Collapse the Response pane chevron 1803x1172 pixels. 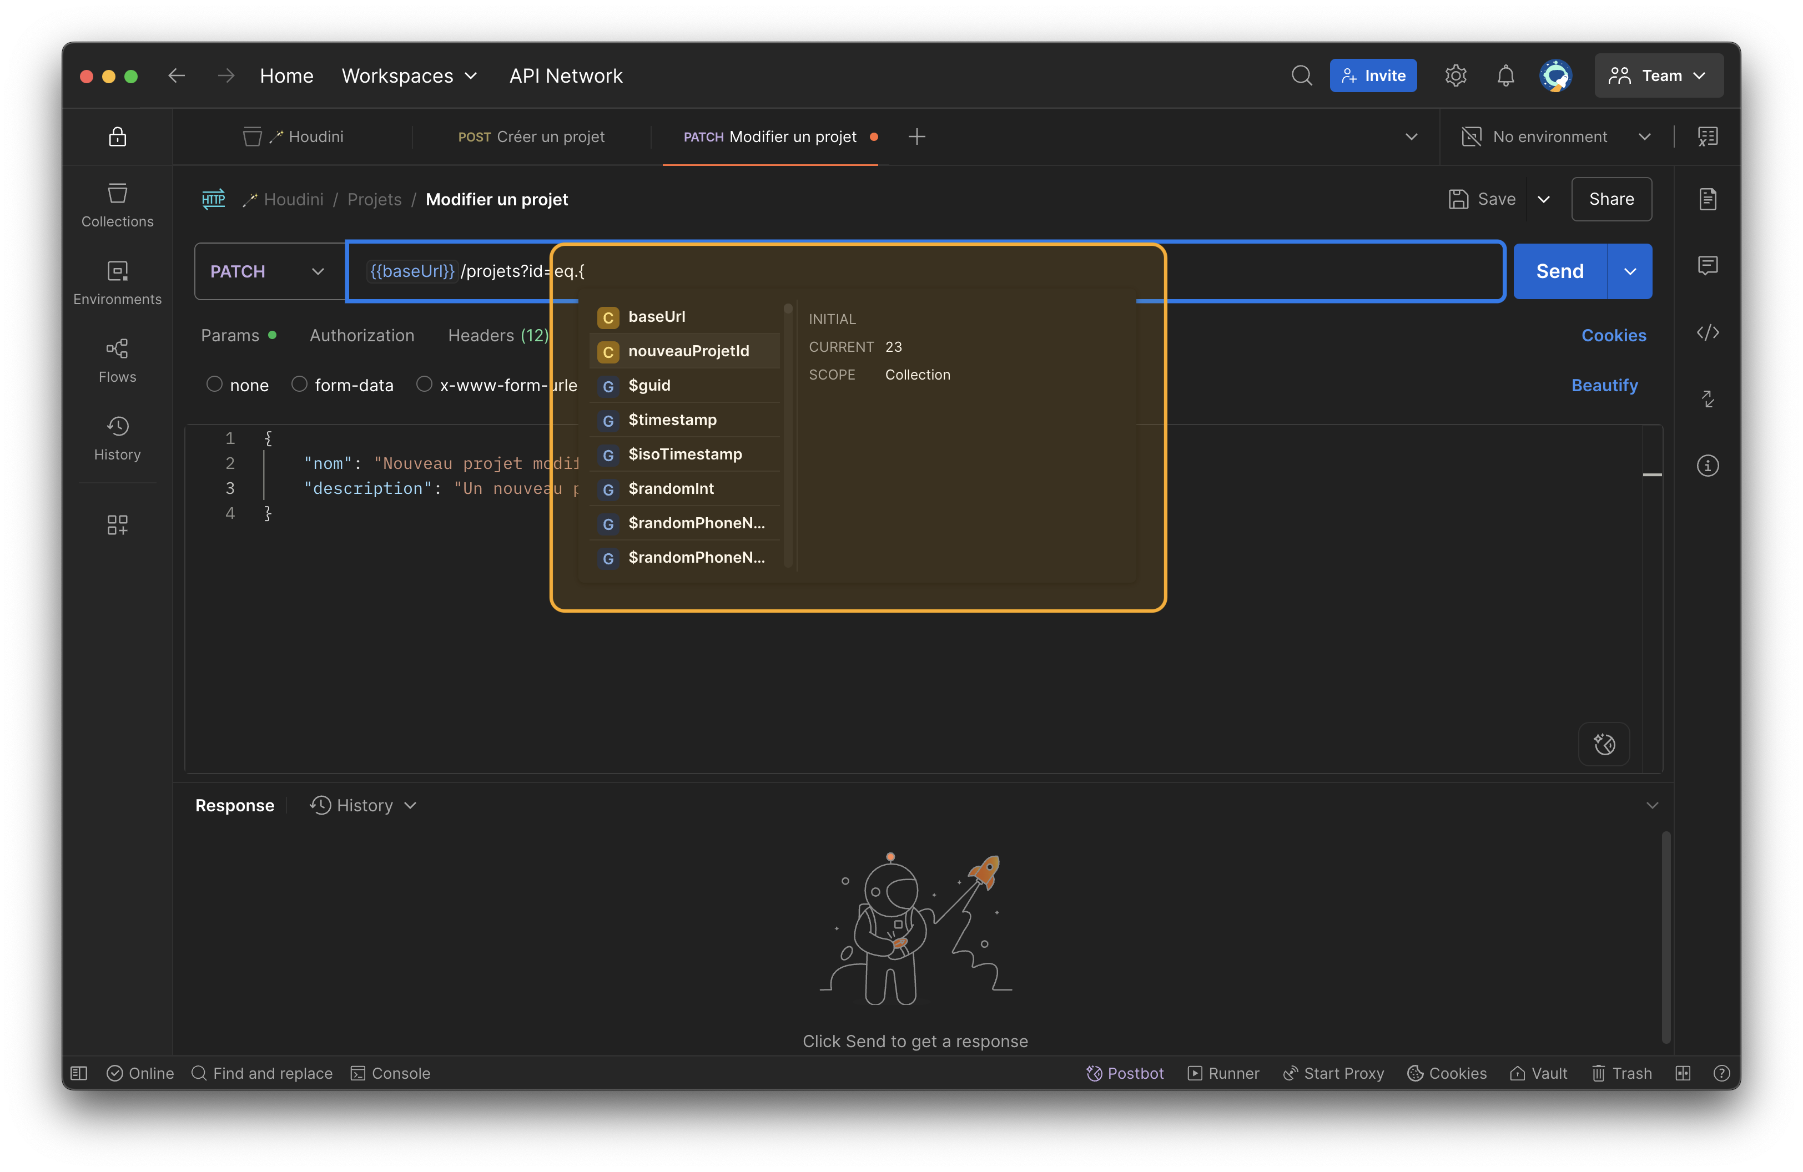[1651, 805]
